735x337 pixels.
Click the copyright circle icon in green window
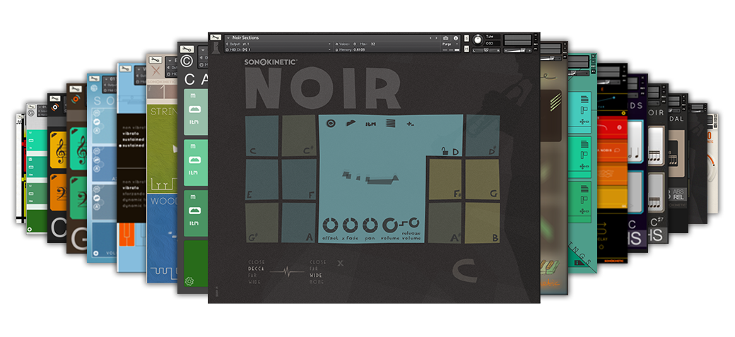click(187, 61)
